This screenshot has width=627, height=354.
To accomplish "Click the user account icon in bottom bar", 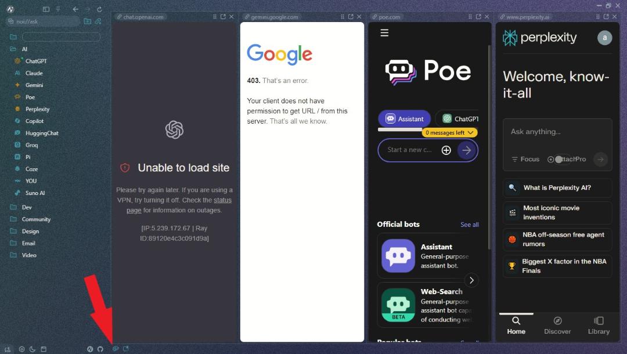I will point(8,349).
